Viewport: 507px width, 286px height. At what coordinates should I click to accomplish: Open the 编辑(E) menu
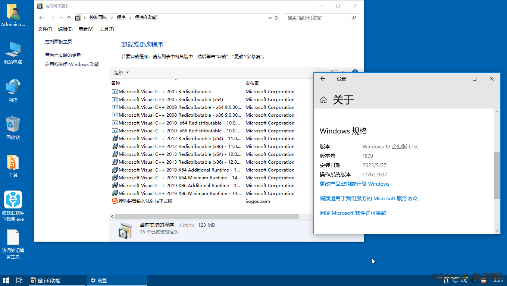point(65,29)
